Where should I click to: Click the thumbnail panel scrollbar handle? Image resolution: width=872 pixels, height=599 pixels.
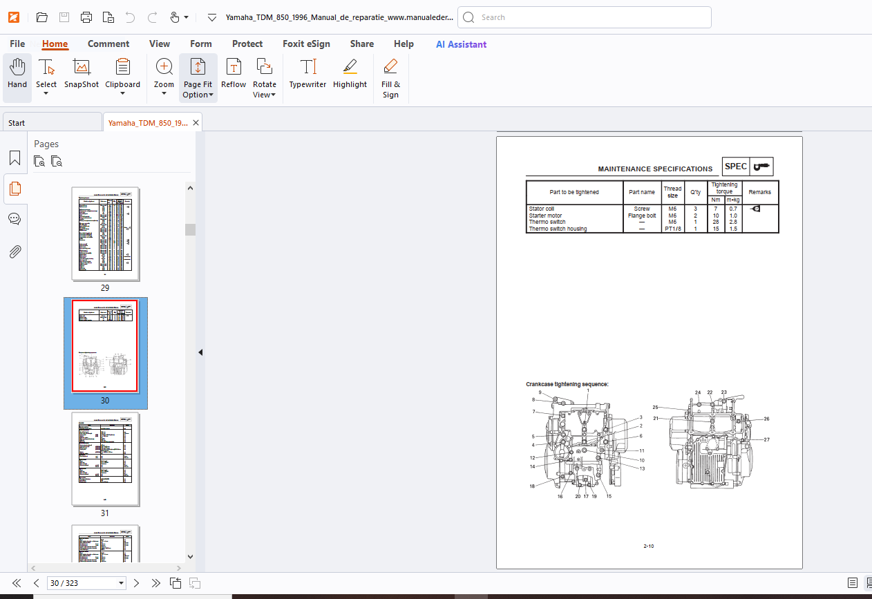click(190, 229)
